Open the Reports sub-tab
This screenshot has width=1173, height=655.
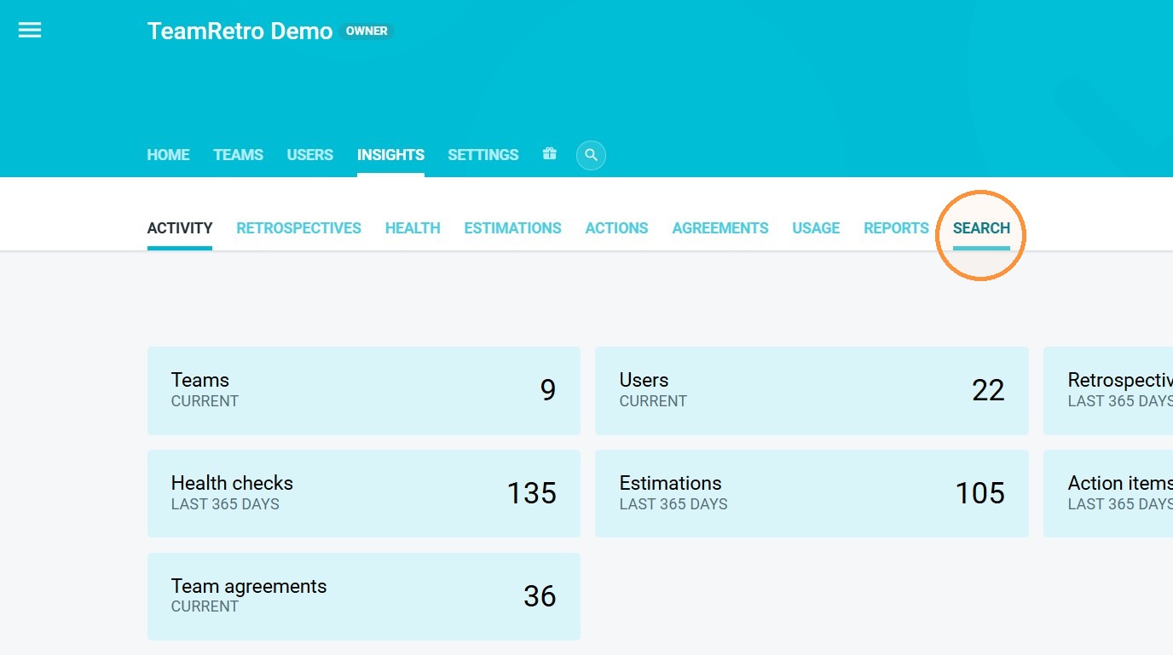896,228
